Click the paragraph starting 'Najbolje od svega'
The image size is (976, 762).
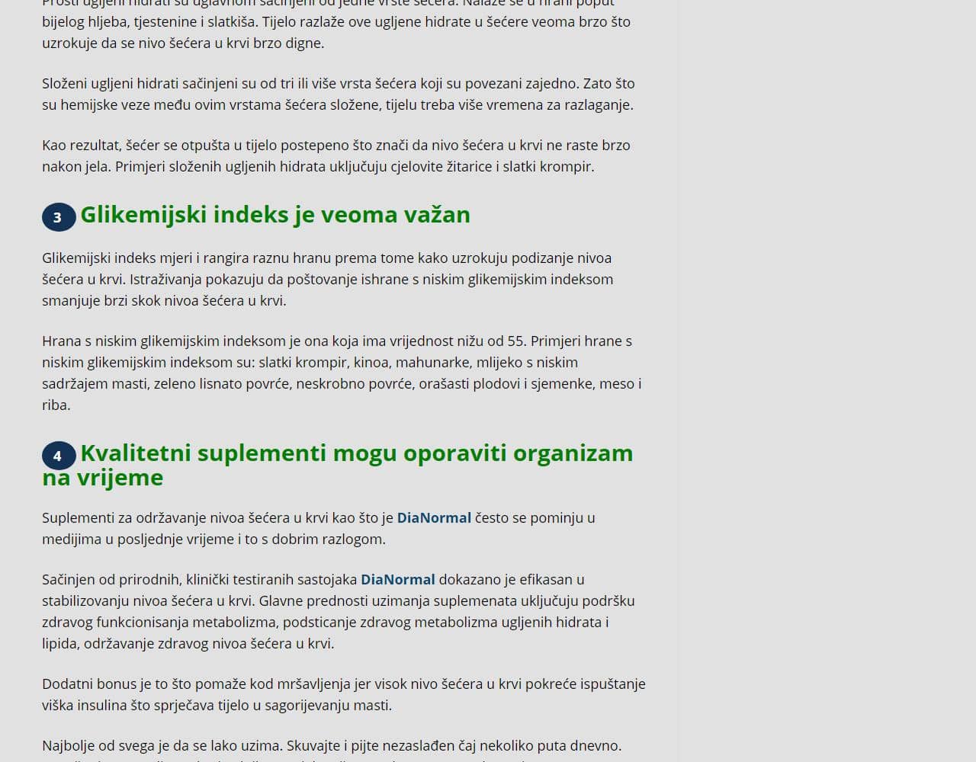pos(331,746)
